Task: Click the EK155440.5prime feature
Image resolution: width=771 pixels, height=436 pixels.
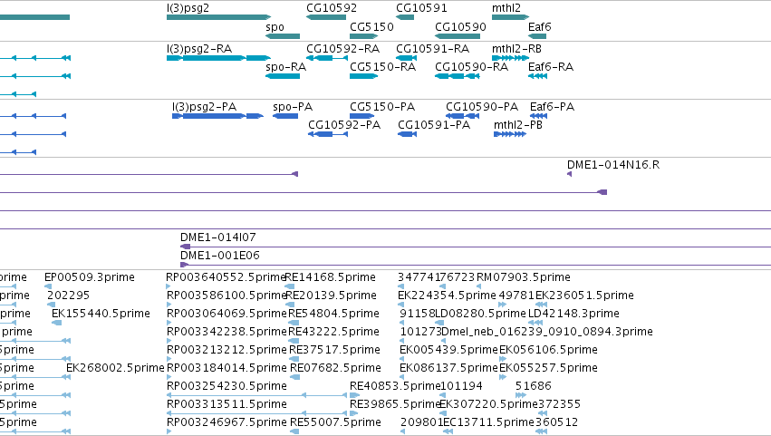Action: coord(56,323)
